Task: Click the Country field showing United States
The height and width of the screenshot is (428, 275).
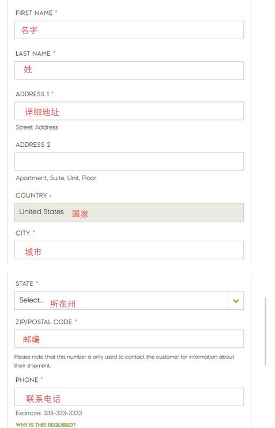Action: (129, 212)
